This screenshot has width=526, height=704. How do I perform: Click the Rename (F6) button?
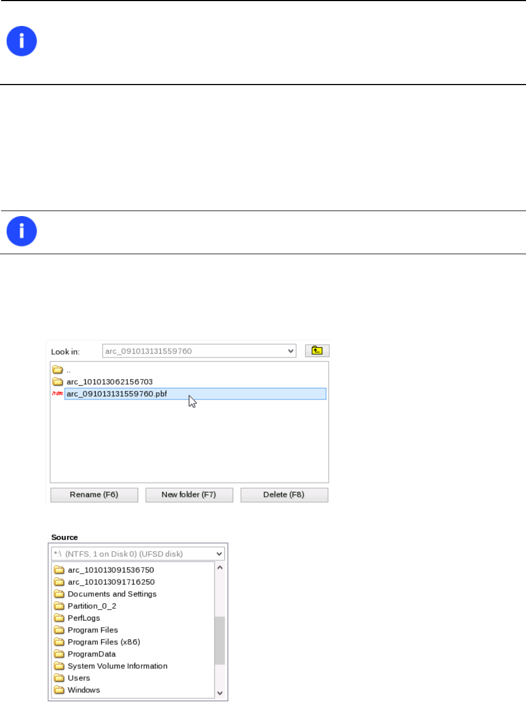click(94, 495)
